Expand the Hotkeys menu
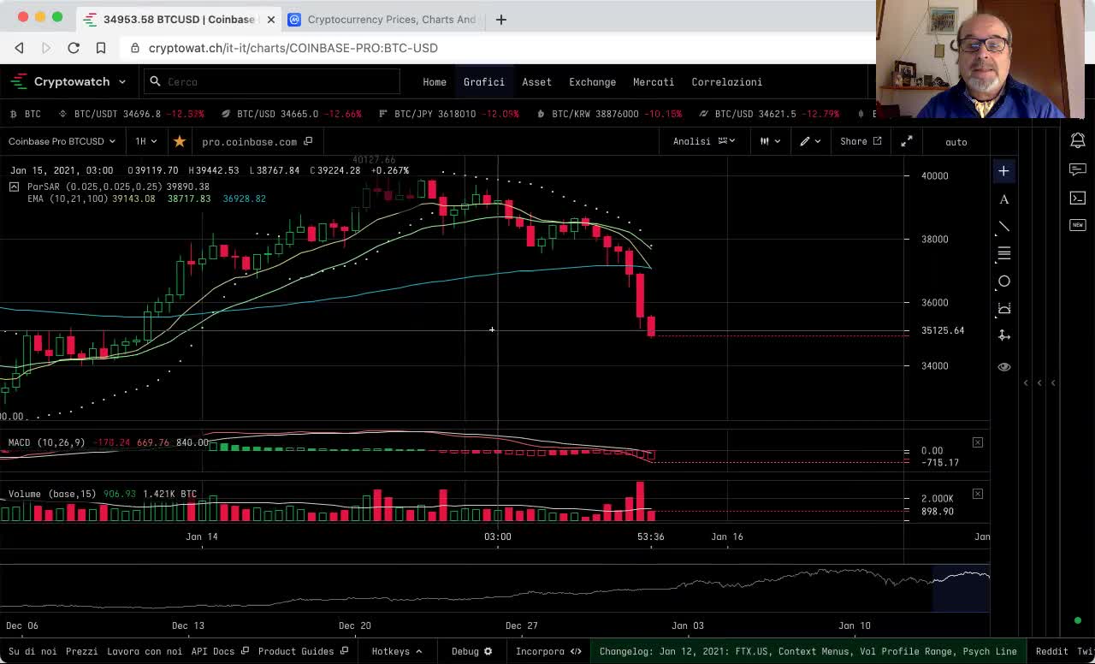This screenshot has height=664, width=1095. point(397,651)
